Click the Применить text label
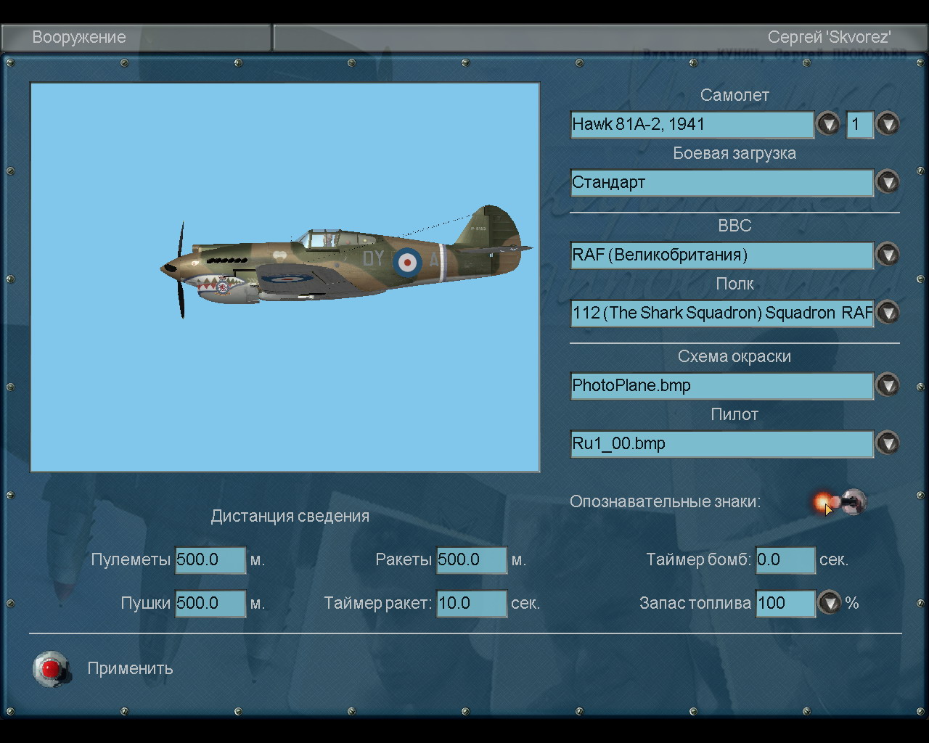Screen dimensions: 929x743 coord(130,668)
